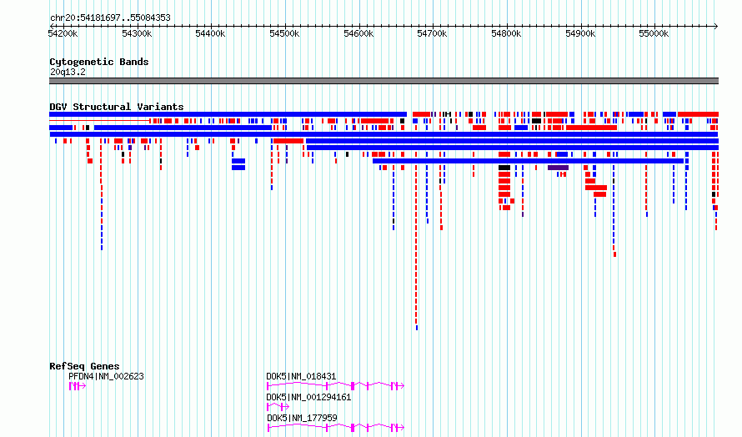Open the PFDN4|NM_002623 gene label

[x=107, y=376]
